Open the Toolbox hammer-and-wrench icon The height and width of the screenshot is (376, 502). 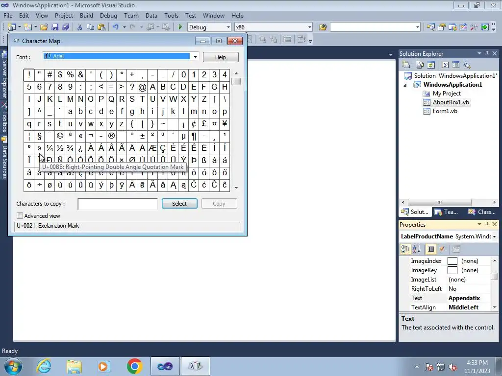pos(474,27)
